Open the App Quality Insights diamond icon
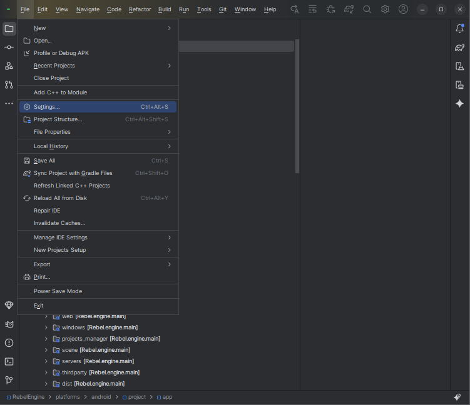 (9, 306)
